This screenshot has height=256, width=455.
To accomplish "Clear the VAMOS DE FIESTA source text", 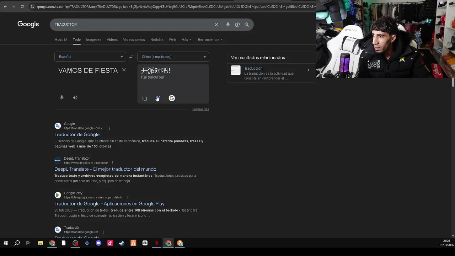I will click(124, 70).
